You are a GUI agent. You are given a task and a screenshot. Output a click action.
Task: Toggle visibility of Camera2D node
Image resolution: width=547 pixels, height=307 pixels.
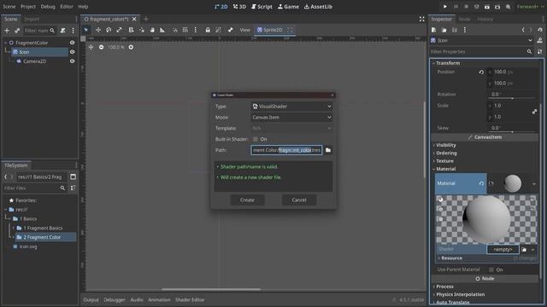tap(72, 61)
